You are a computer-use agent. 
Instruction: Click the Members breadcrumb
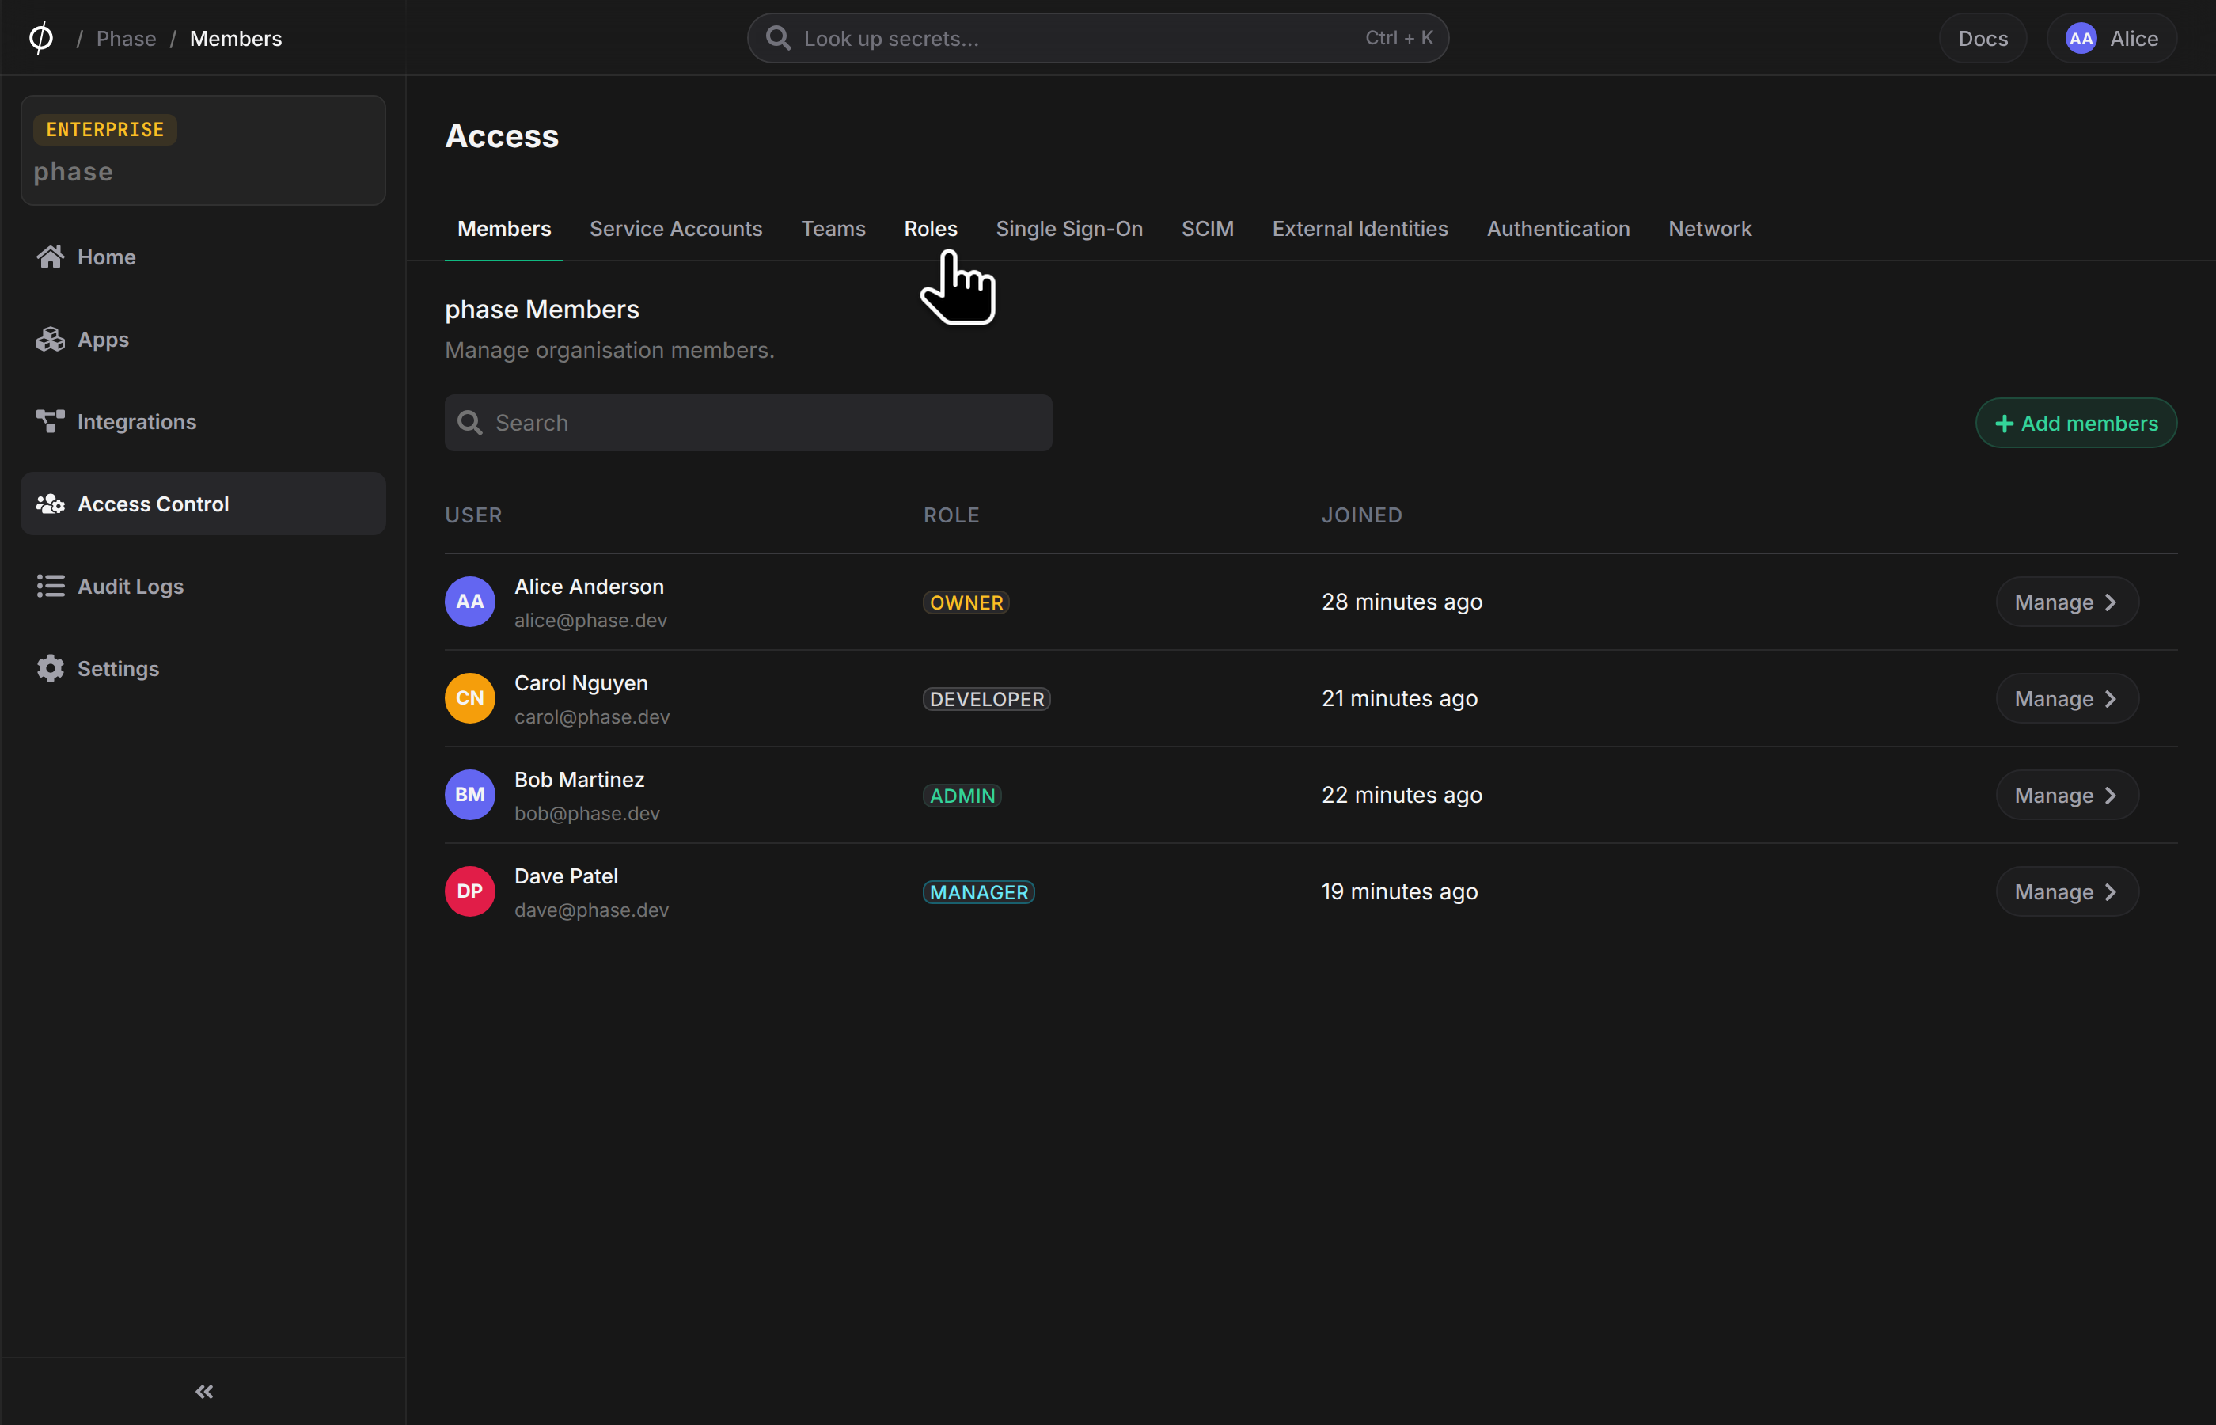click(x=236, y=38)
